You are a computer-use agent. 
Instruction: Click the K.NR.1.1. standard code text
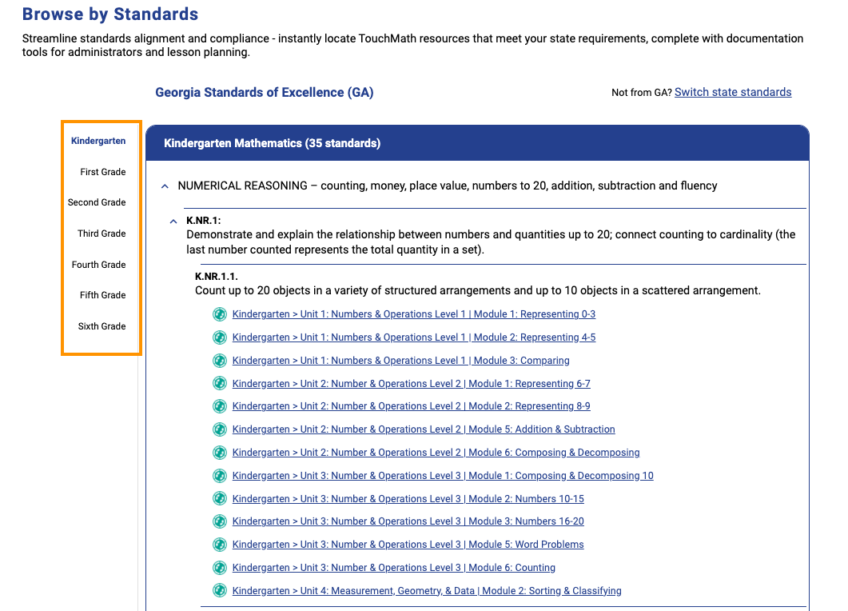217,277
